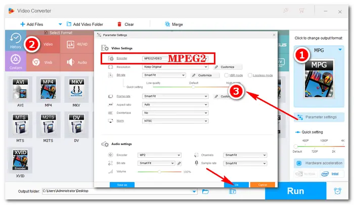Open the Sample rate Smart Fit dropdown

pyautogui.click(x=245, y=163)
